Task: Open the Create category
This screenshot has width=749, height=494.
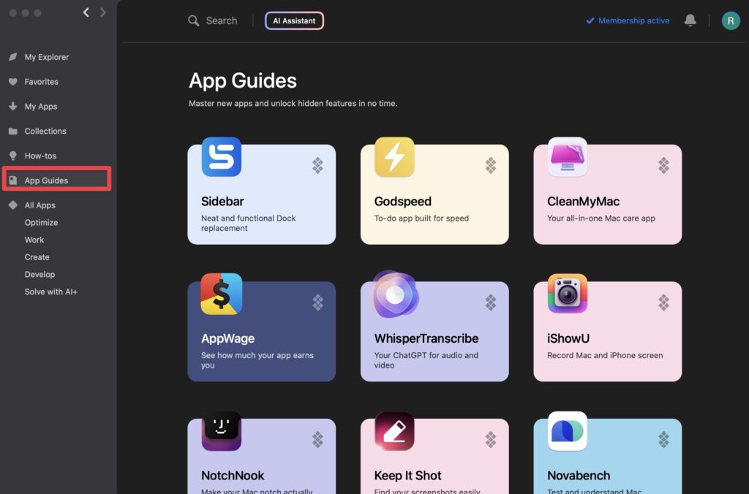Action: click(37, 256)
